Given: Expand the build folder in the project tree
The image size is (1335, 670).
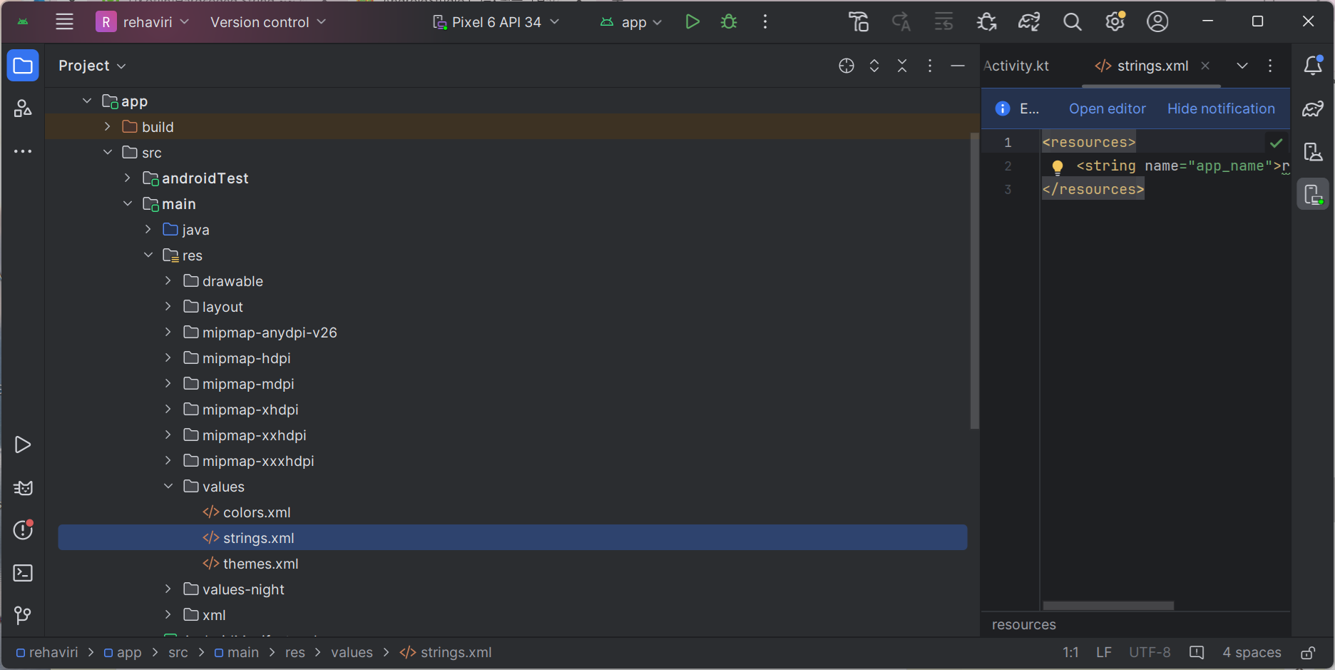Looking at the screenshot, I should 107,126.
